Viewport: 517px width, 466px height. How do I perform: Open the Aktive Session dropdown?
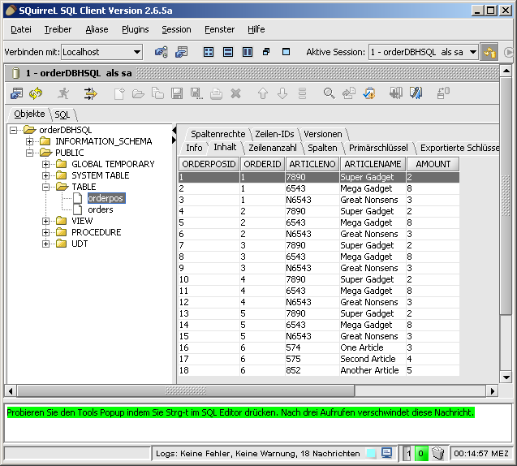pos(472,52)
